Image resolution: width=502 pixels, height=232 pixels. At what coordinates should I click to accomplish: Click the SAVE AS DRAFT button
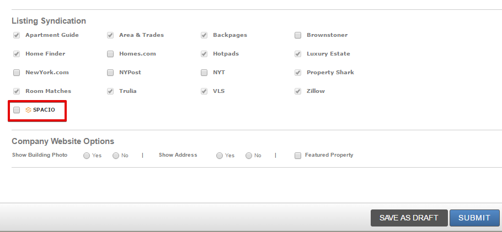[x=409, y=218]
